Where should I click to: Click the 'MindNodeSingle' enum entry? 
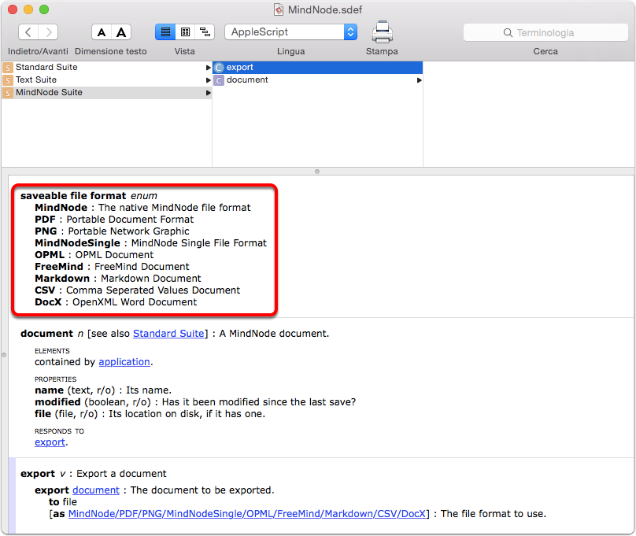point(77,243)
